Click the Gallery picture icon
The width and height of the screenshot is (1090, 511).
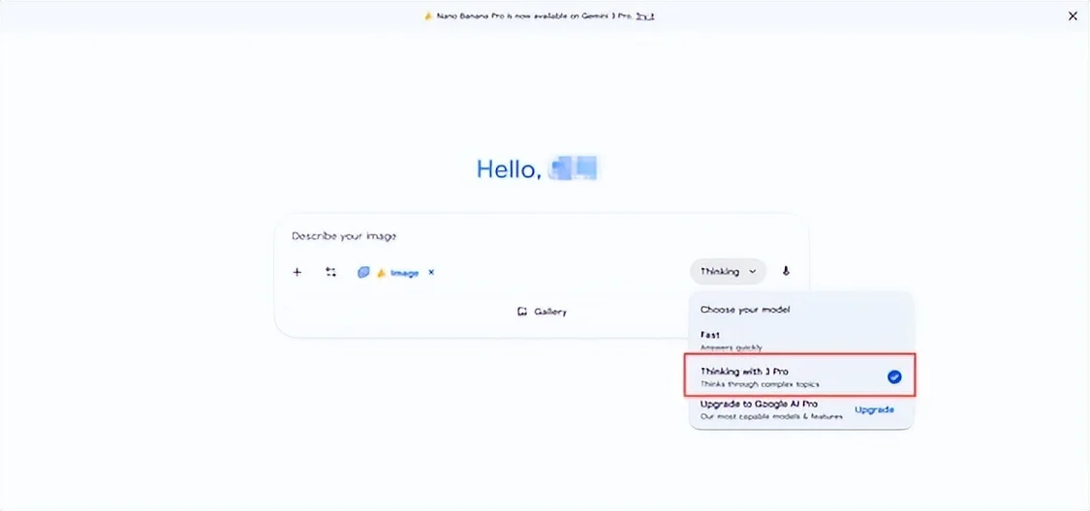click(x=522, y=312)
